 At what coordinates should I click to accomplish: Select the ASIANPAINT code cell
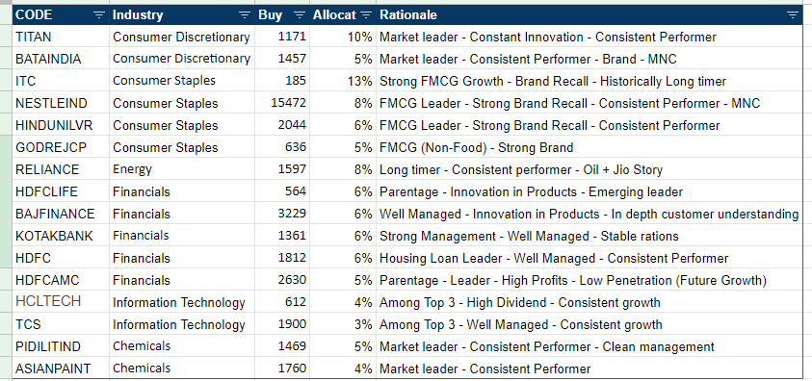61,368
